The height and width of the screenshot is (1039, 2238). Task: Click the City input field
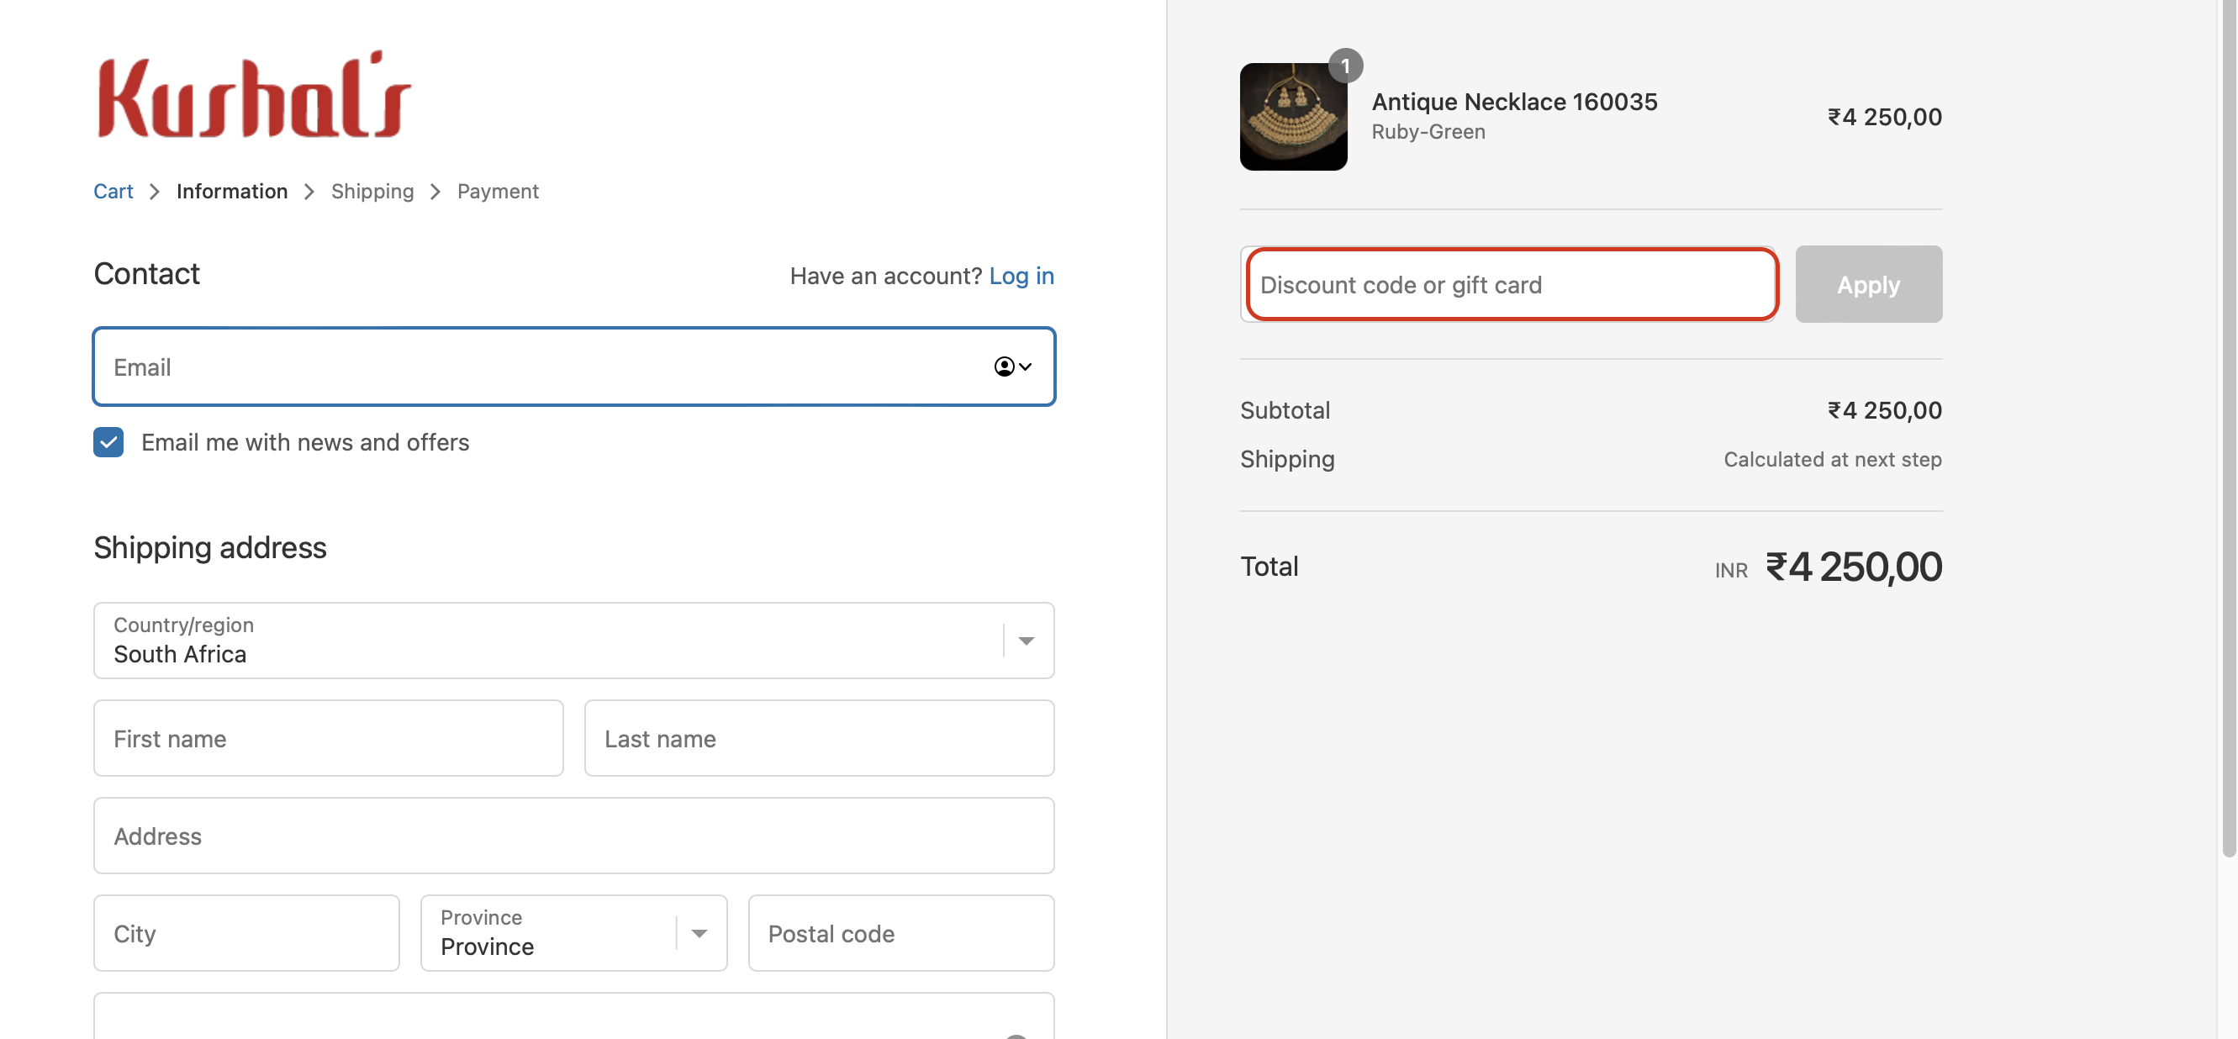245,932
